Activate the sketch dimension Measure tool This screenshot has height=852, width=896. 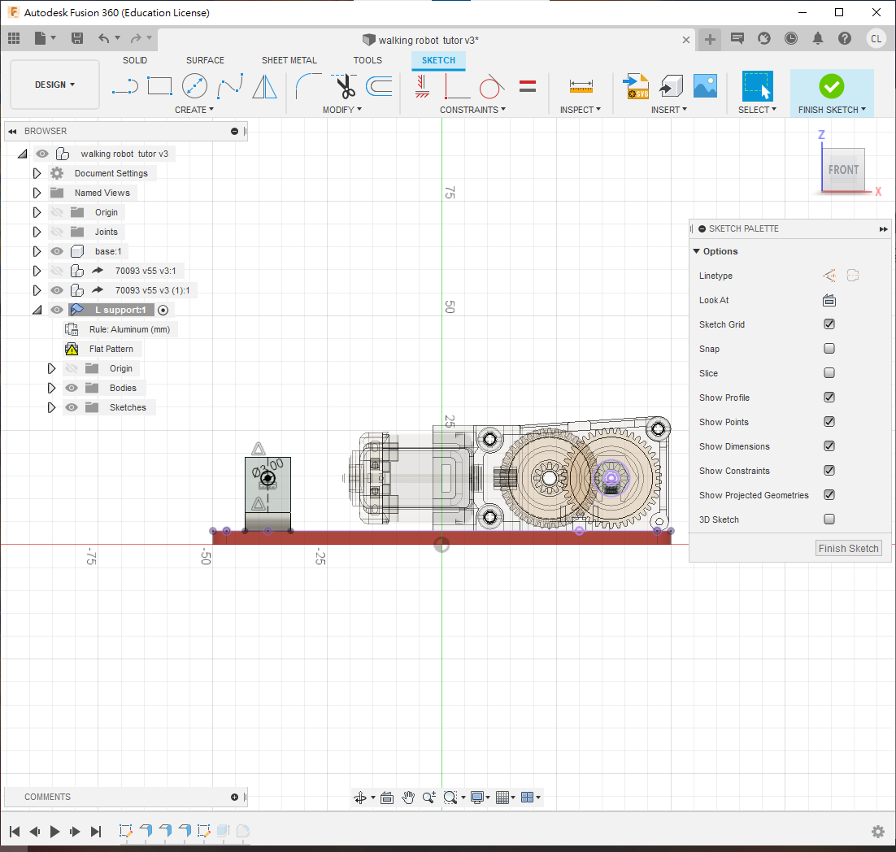point(581,85)
